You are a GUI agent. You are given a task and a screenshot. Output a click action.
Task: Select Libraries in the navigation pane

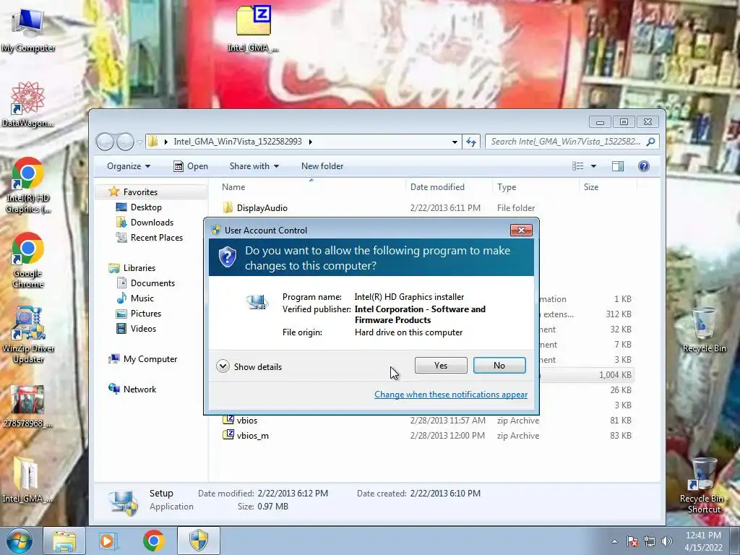[139, 267]
